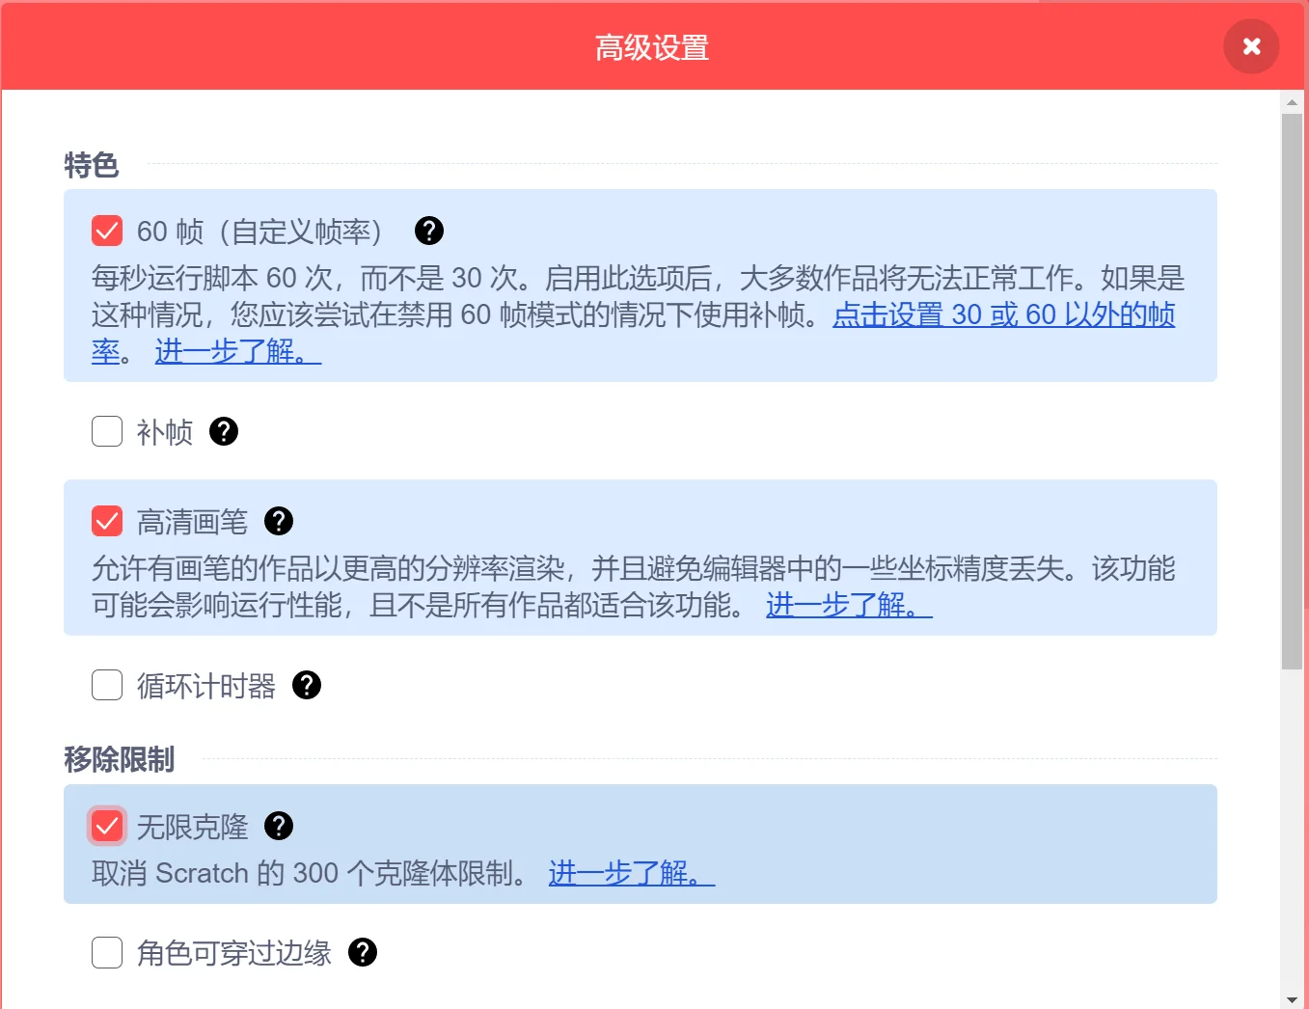Open help for the 高清画笔 option
Image resolution: width=1309 pixels, height=1009 pixels.
(278, 521)
